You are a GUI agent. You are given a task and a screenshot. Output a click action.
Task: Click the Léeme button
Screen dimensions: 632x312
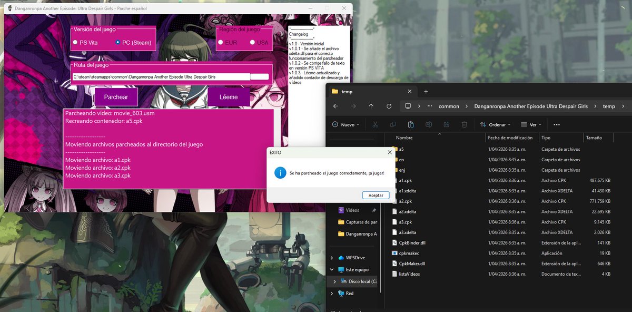click(x=229, y=97)
